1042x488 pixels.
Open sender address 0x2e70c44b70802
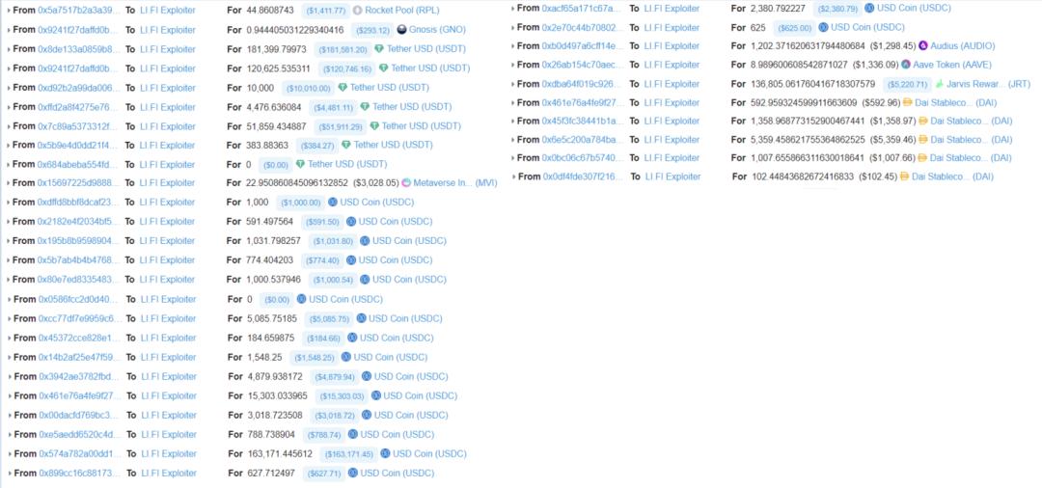coord(583,27)
